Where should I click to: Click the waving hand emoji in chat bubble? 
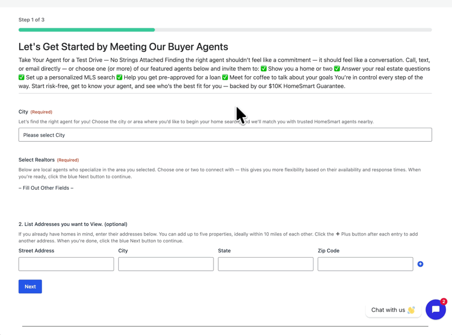click(411, 310)
